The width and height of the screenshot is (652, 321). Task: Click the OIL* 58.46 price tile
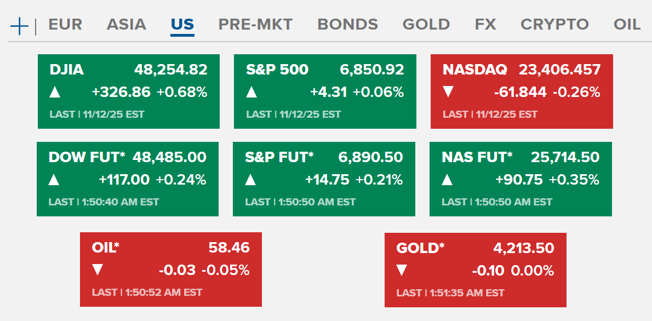tap(170, 270)
